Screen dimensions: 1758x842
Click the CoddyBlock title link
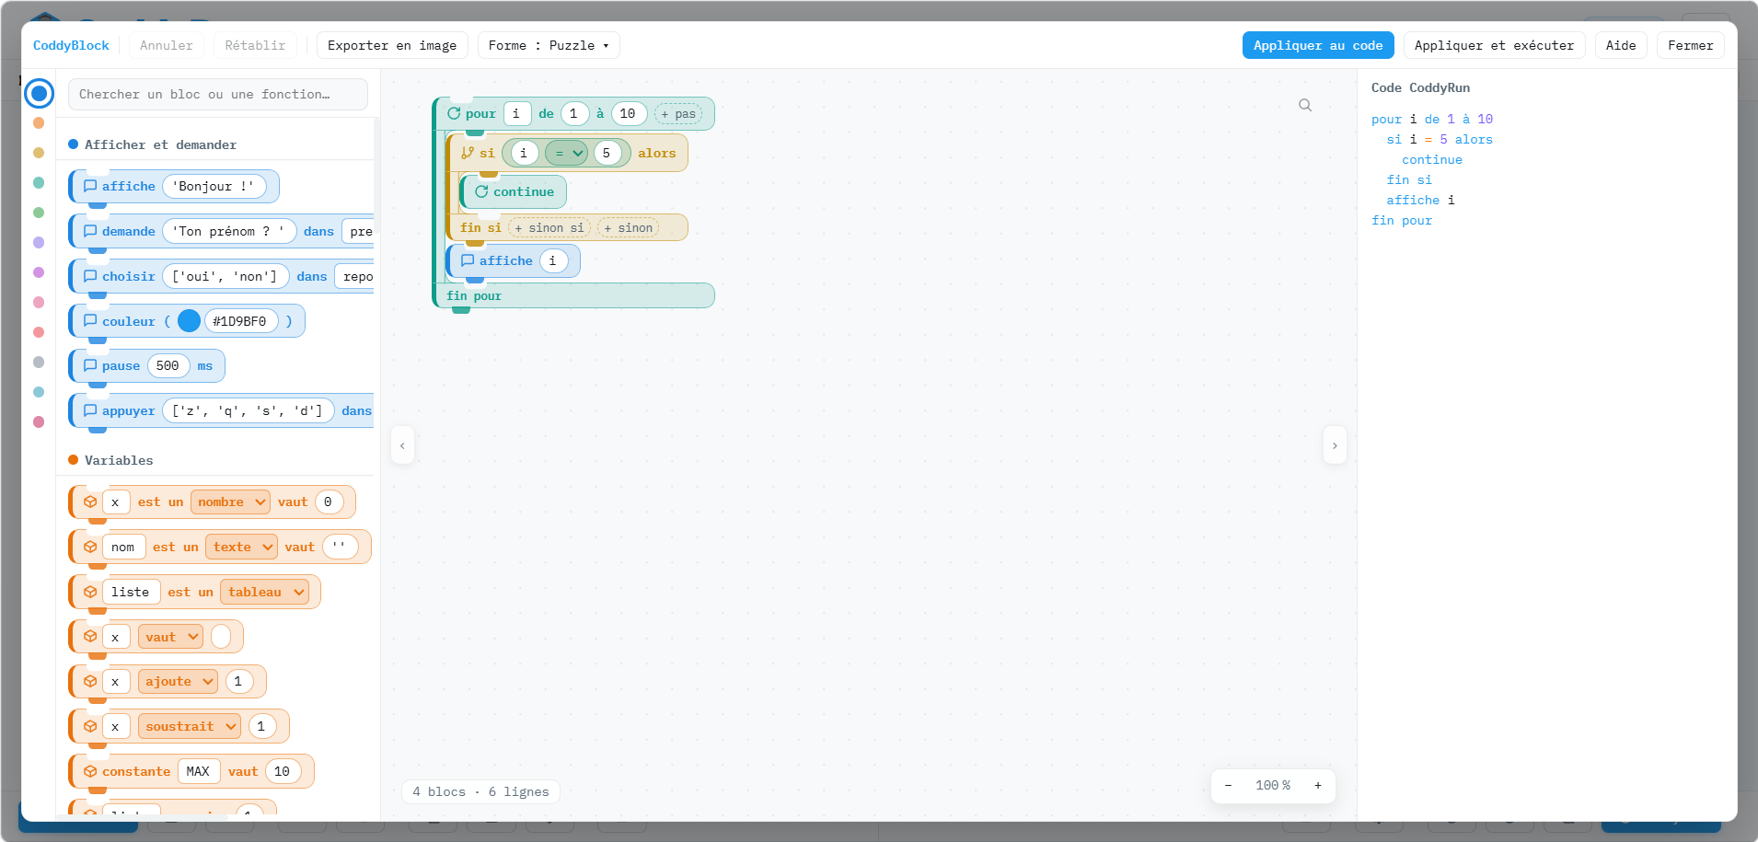point(71,45)
